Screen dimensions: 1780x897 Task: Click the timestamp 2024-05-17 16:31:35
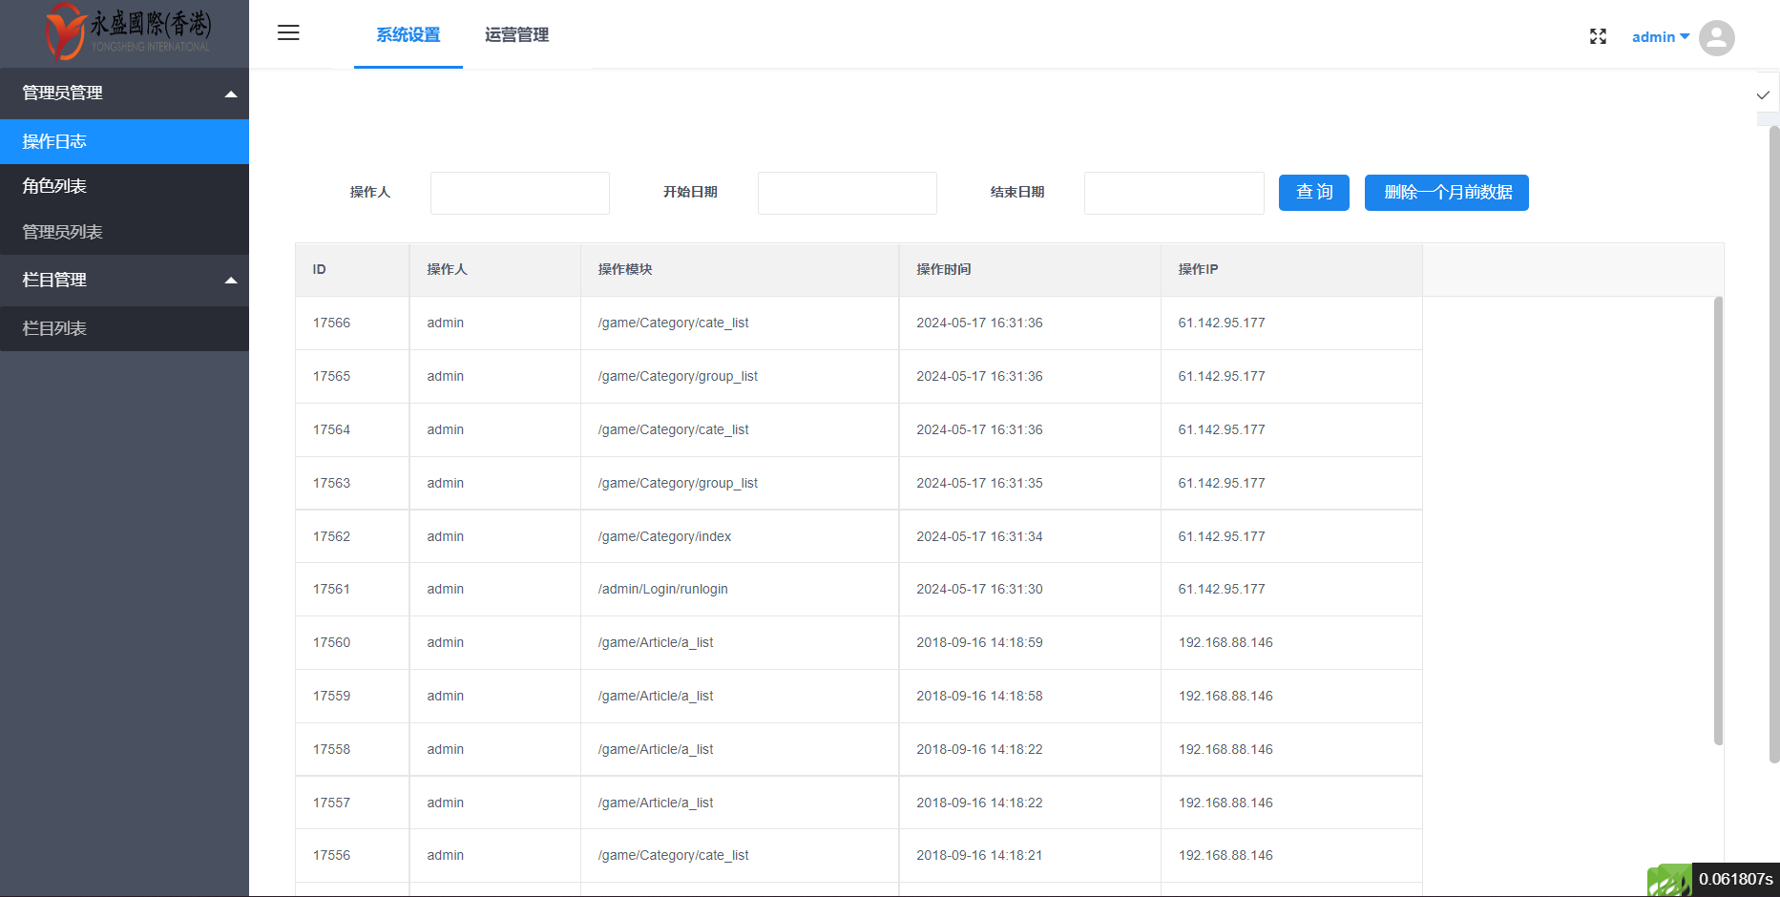point(979,484)
